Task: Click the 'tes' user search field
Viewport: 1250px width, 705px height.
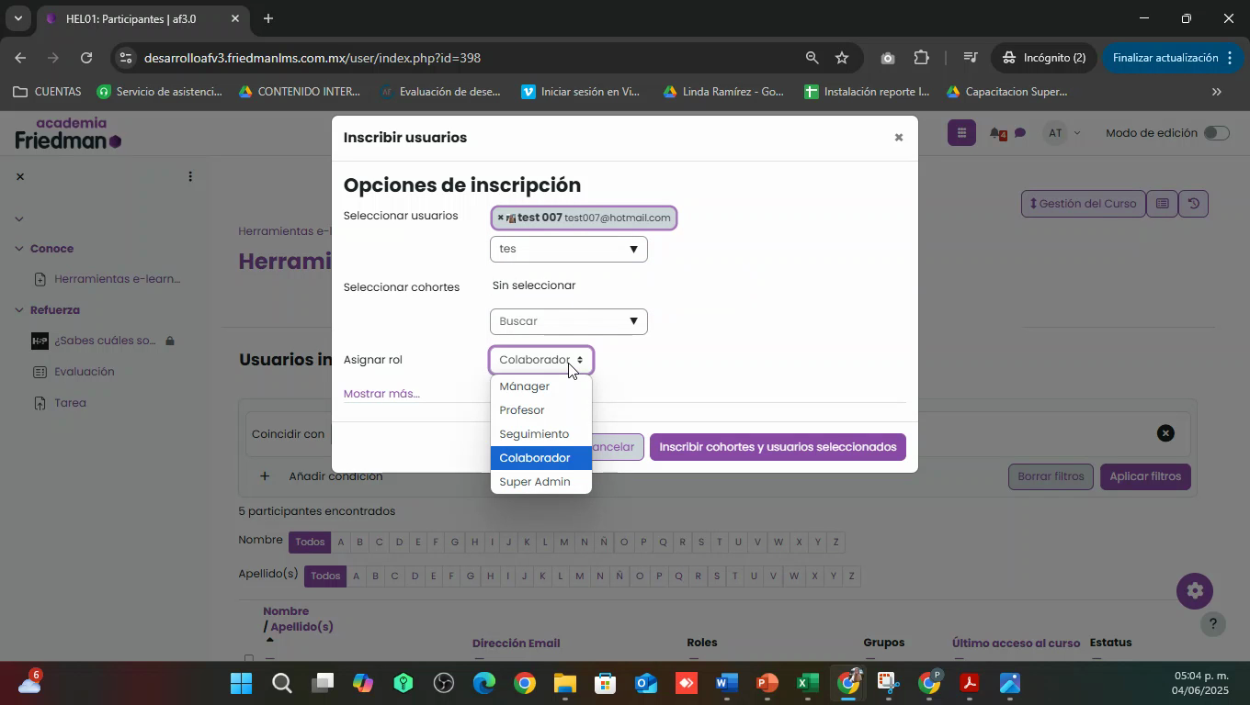Action: coord(560,249)
